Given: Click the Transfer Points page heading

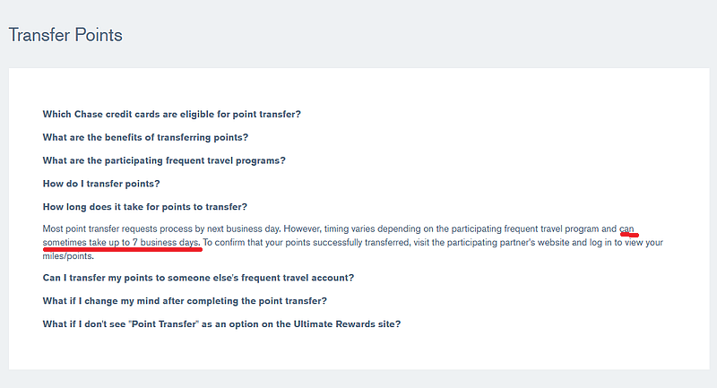Looking at the screenshot, I should (x=65, y=35).
